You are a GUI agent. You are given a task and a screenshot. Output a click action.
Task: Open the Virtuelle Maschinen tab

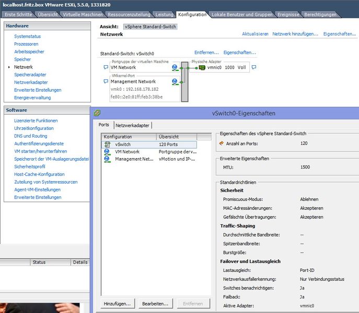(x=83, y=15)
